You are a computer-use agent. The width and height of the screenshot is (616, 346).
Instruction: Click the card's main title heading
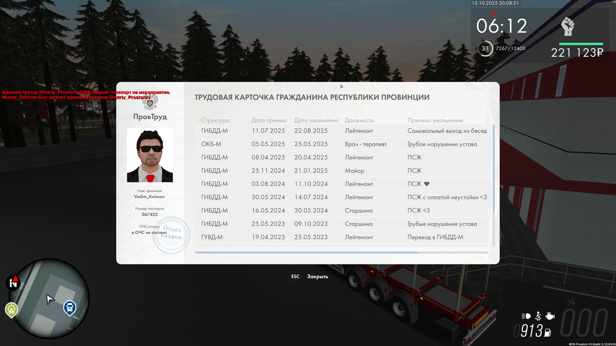click(x=312, y=97)
